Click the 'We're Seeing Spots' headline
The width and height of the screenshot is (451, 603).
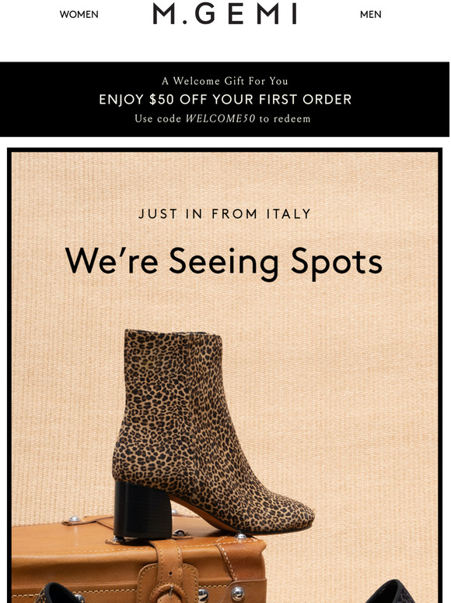pyautogui.click(x=224, y=263)
